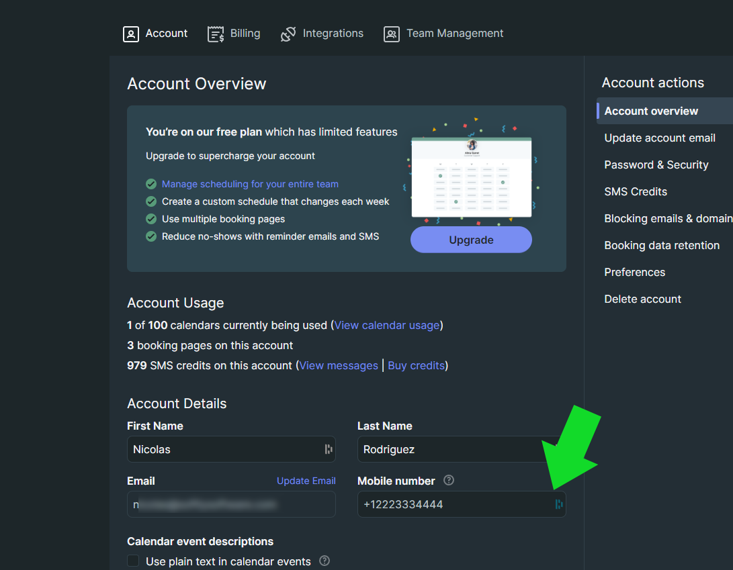Switch to the Billing tab
733x570 pixels.
coord(234,34)
